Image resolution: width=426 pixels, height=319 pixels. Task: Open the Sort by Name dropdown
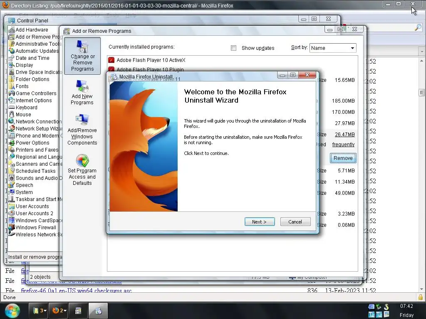tap(333, 48)
